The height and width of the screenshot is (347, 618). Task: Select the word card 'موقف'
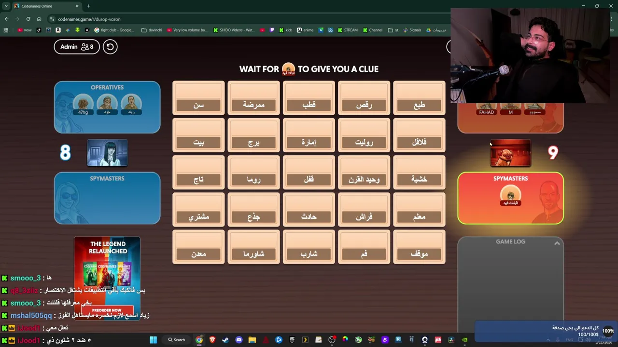pyautogui.click(x=419, y=247)
